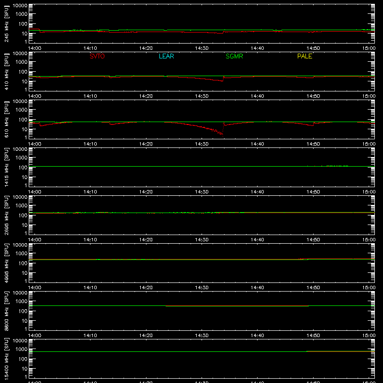Click 14:20 time label under 610 MHz plot
The image size is (383, 383).
coord(146,144)
